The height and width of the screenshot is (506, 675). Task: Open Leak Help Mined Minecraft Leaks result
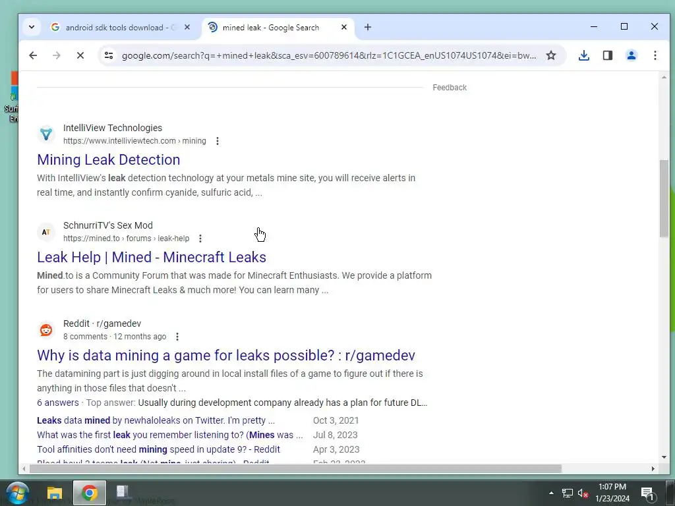pos(152,258)
